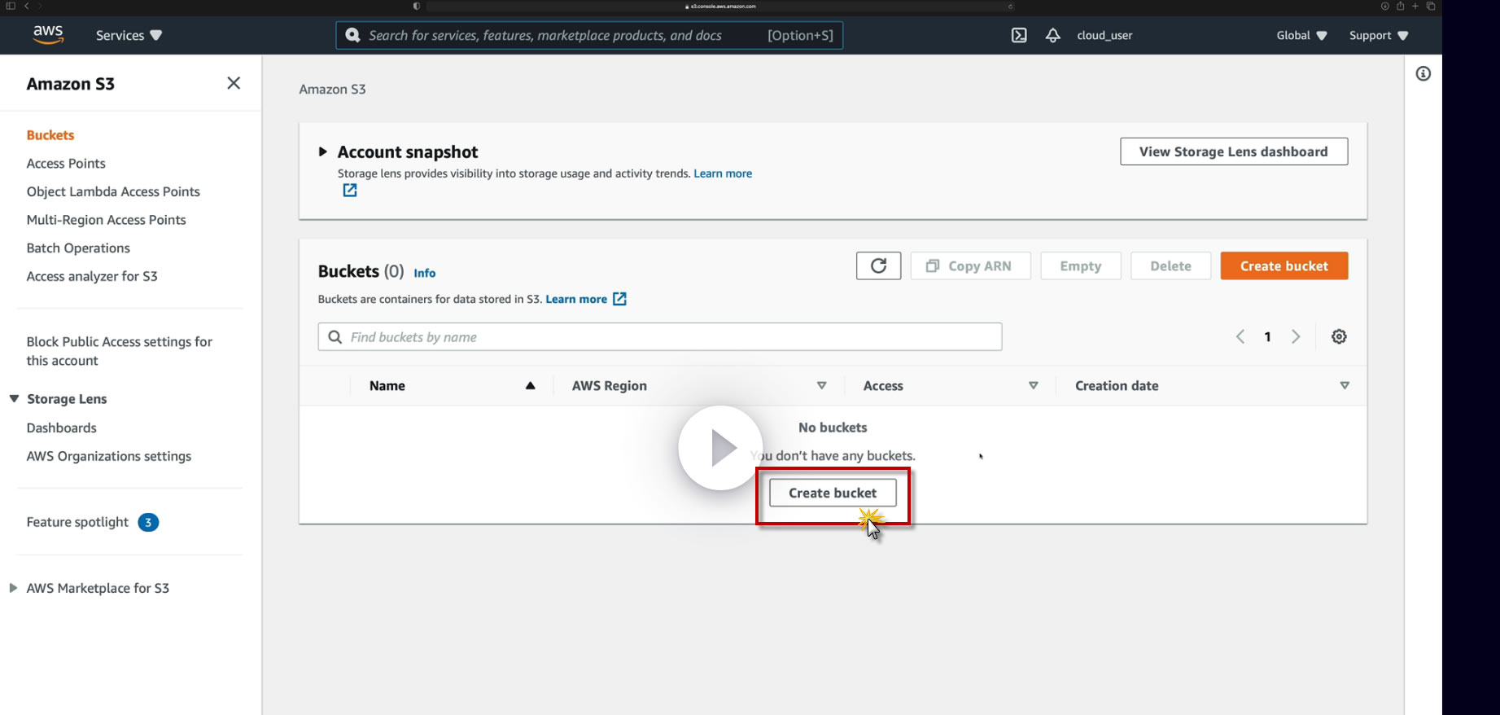Open Object Lambda Access Points
Screen dimensions: 1500x715
click(113, 192)
